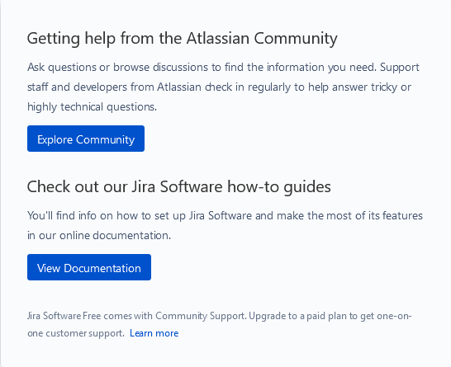
Task: Click the text line starting with Ask questions
Action: tap(224, 68)
